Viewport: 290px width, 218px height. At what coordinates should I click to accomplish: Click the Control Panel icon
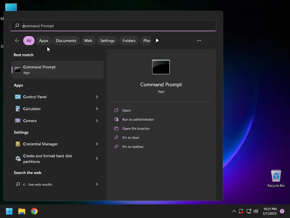tap(18, 97)
